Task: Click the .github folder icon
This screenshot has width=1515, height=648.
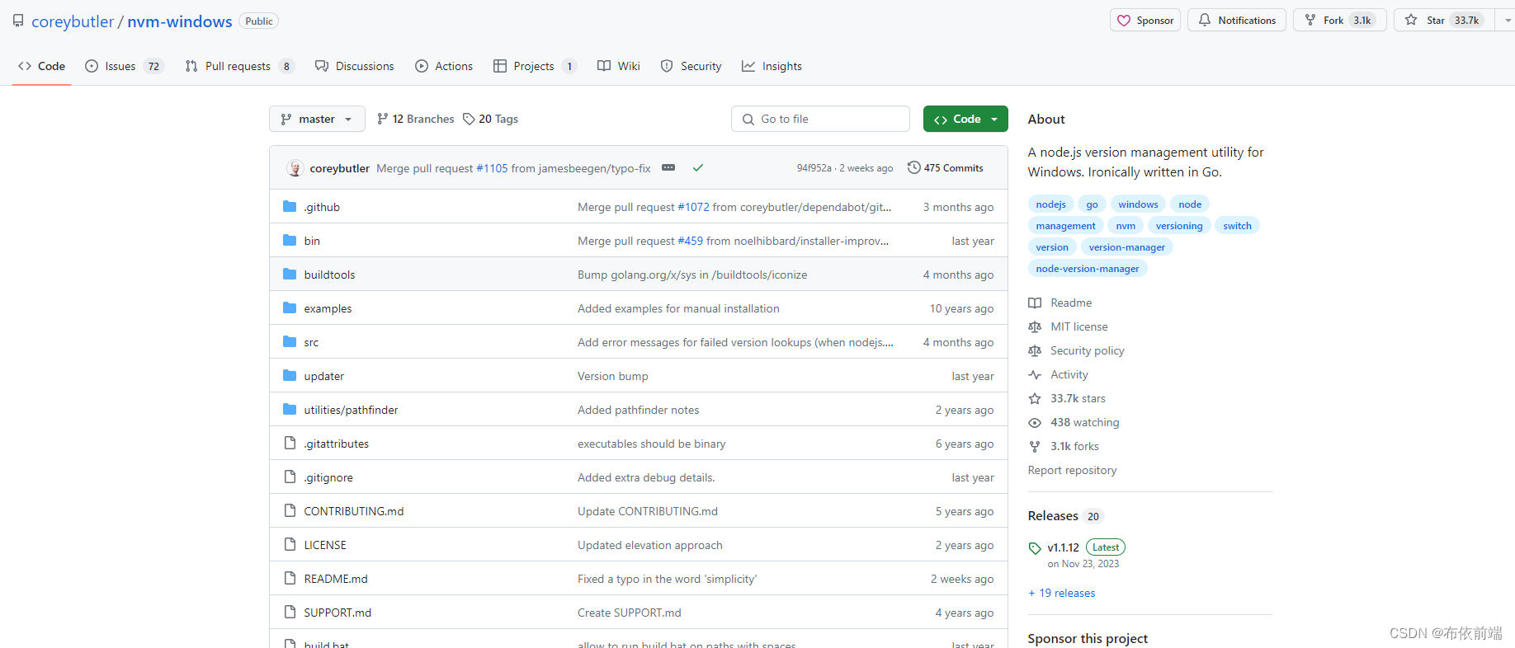Action: click(x=290, y=207)
